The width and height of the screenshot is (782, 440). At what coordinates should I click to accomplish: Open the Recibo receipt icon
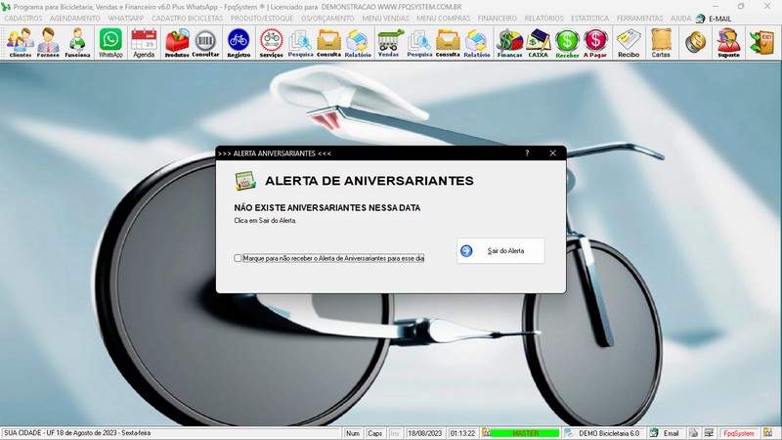tap(629, 43)
